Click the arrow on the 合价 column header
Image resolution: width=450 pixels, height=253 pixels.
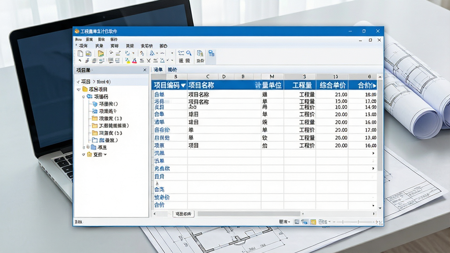[x=374, y=86]
